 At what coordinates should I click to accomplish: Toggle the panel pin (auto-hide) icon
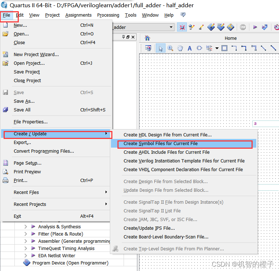(x=123, y=37)
